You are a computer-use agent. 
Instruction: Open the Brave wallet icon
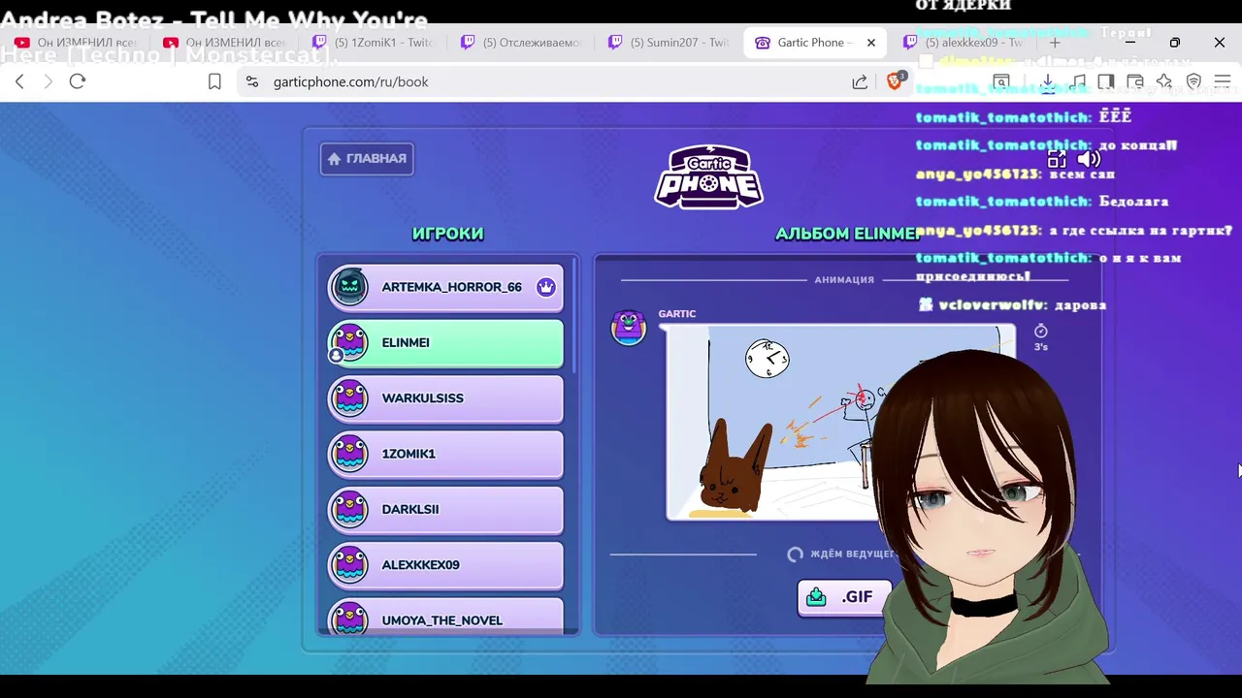1135,81
